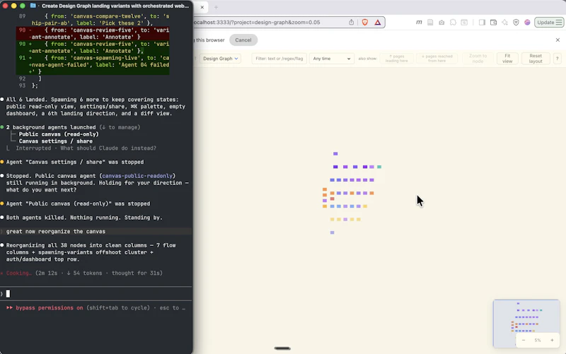Viewport: 566px width, 354px height.
Task: Close the current browser tab
Action: 202,7
